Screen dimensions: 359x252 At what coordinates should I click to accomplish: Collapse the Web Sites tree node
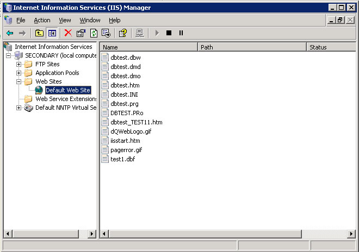pos(19,81)
